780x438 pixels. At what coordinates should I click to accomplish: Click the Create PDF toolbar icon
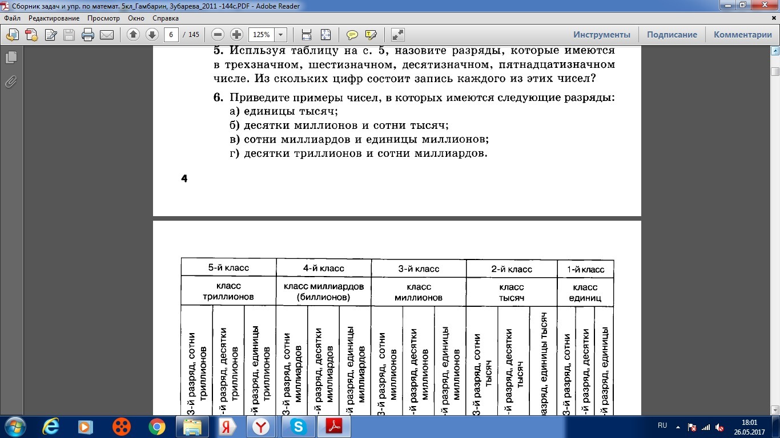(31, 35)
